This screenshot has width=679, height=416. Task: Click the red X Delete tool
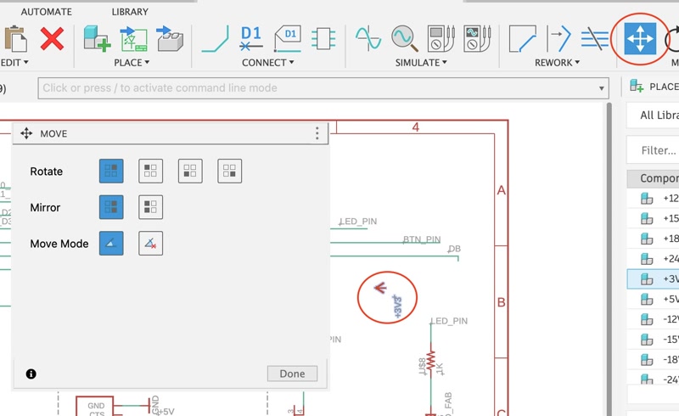pos(52,38)
